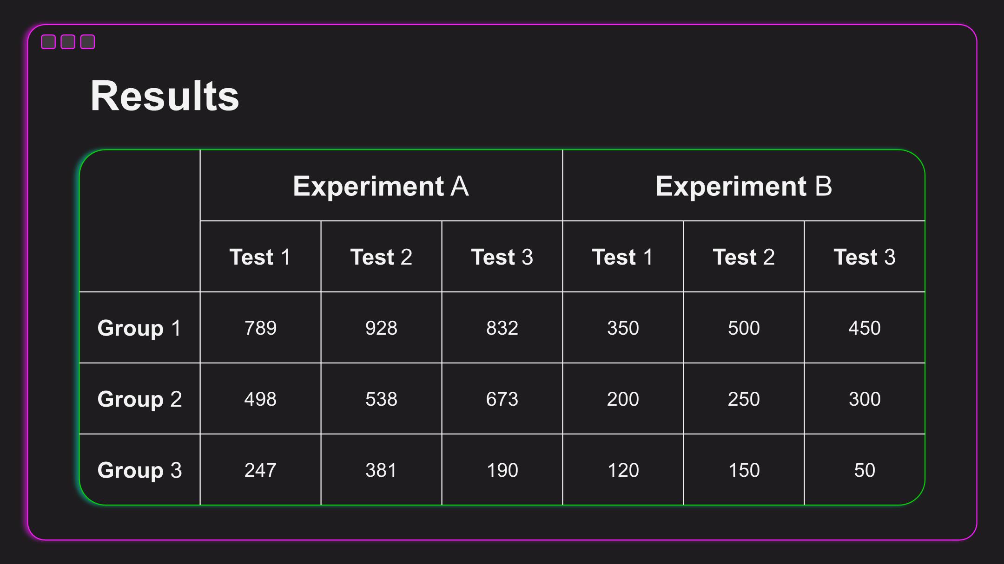Select Test 2 header under Experiment B
Image resolution: width=1004 pixels, height=564 pixels.
pyautogui.click(x=744, y=257)
